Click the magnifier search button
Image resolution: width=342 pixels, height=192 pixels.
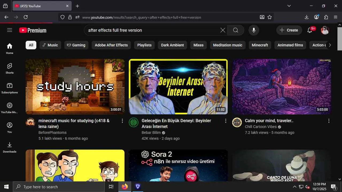pos(236,30)
